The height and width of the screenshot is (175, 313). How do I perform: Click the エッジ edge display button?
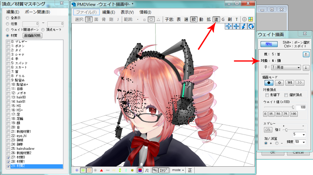[x=164, y=170]
